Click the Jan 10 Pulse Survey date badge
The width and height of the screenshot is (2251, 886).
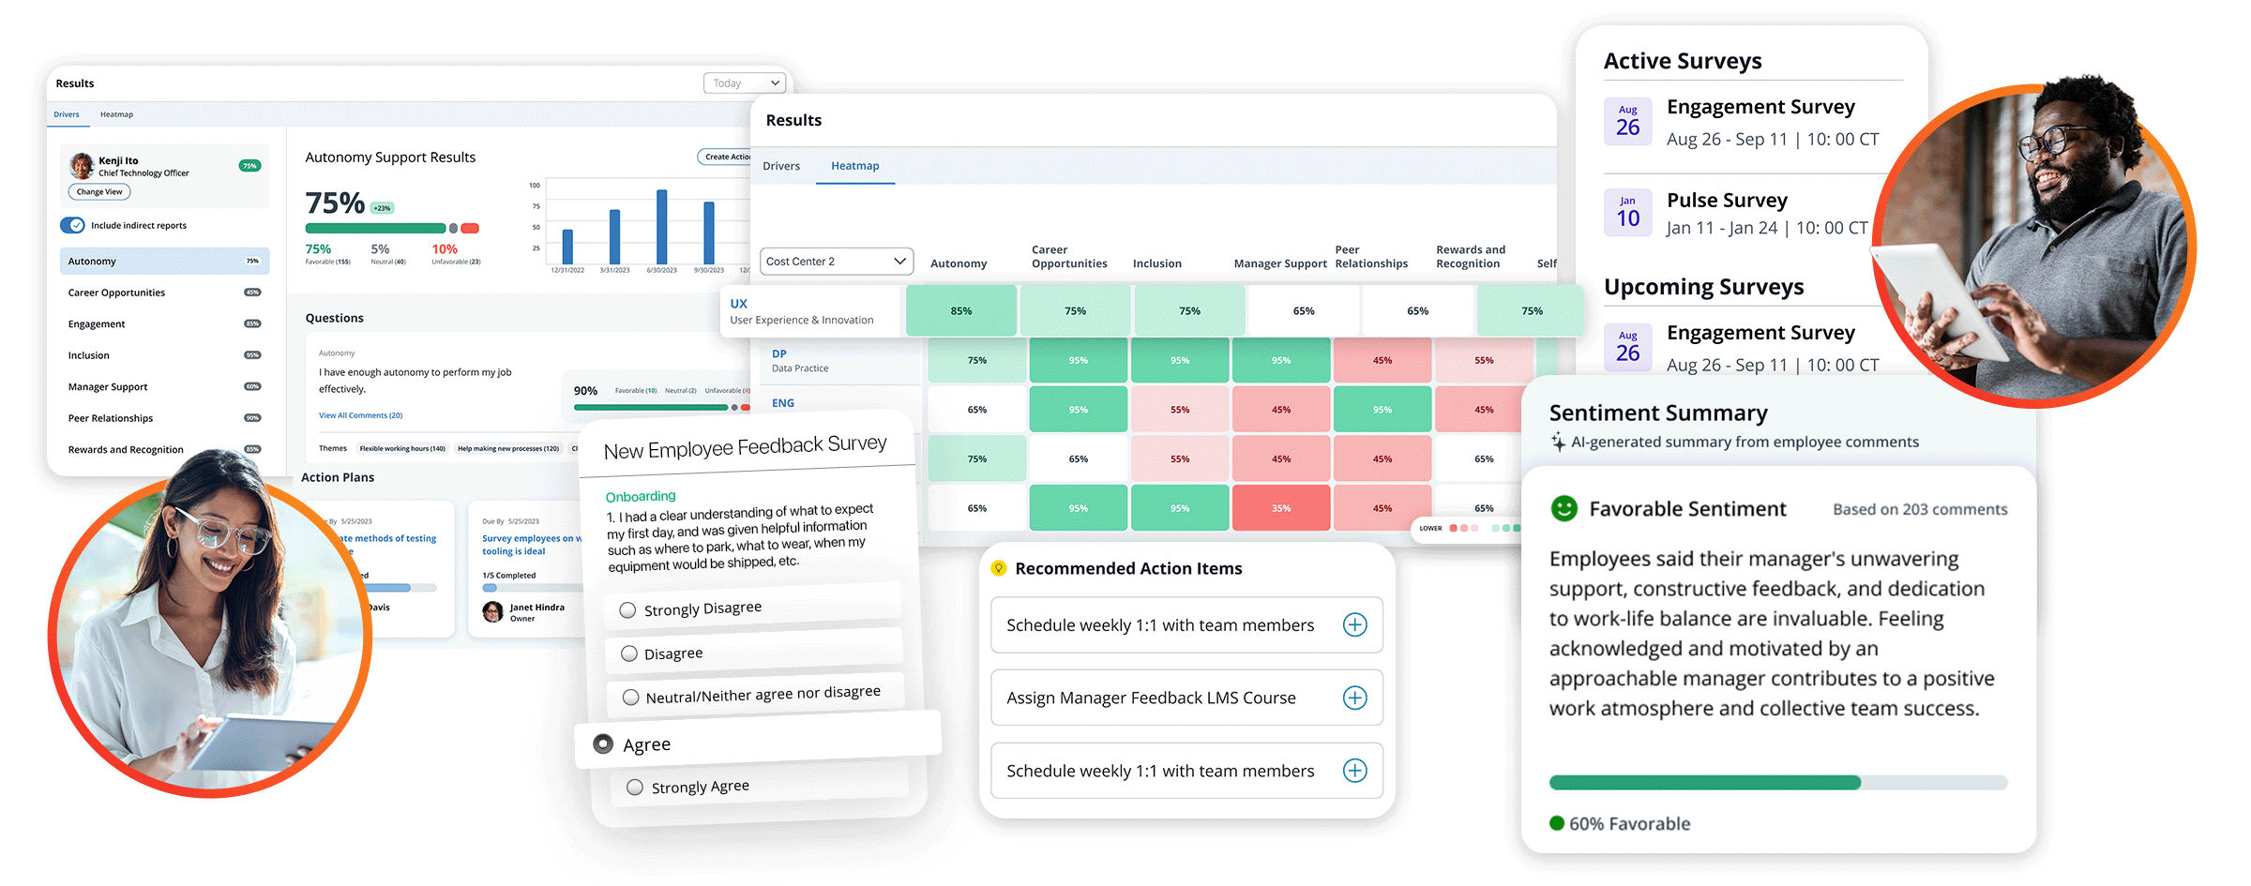1627,213
